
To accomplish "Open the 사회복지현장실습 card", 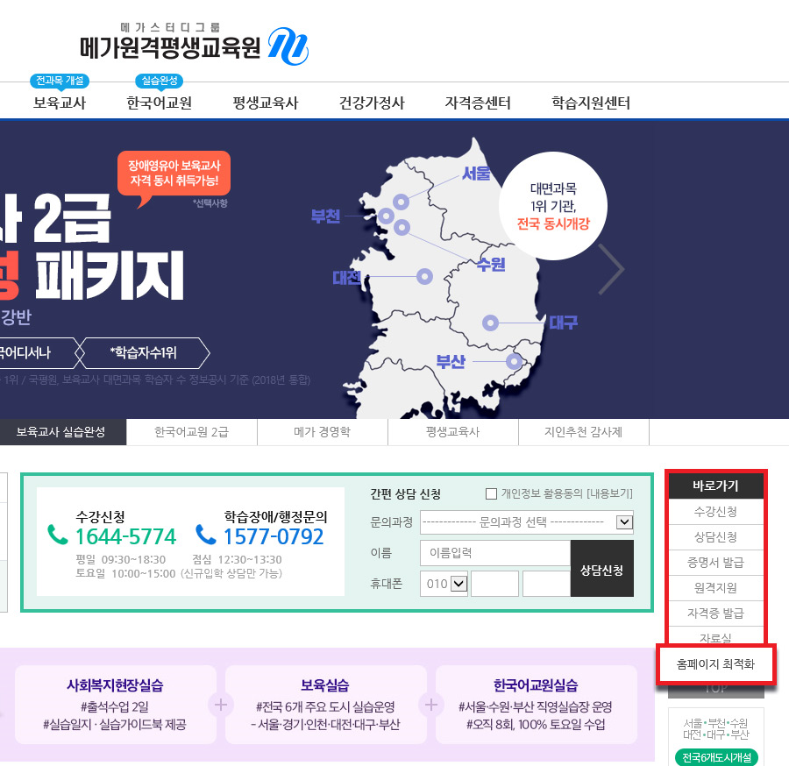I will pyautogui.click(x=116, y=705).
